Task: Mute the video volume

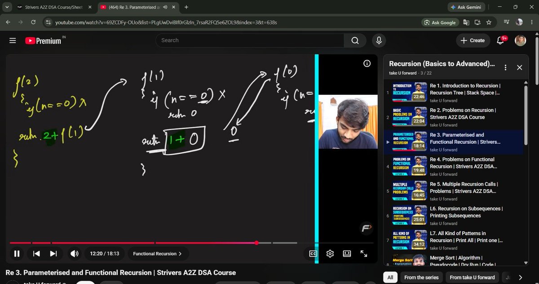Action: 74,253
